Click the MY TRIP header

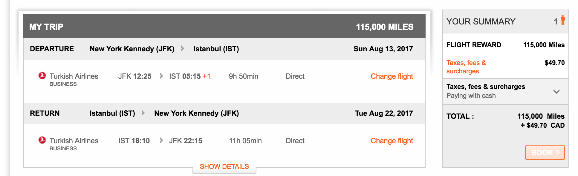(x=46, y=27)
